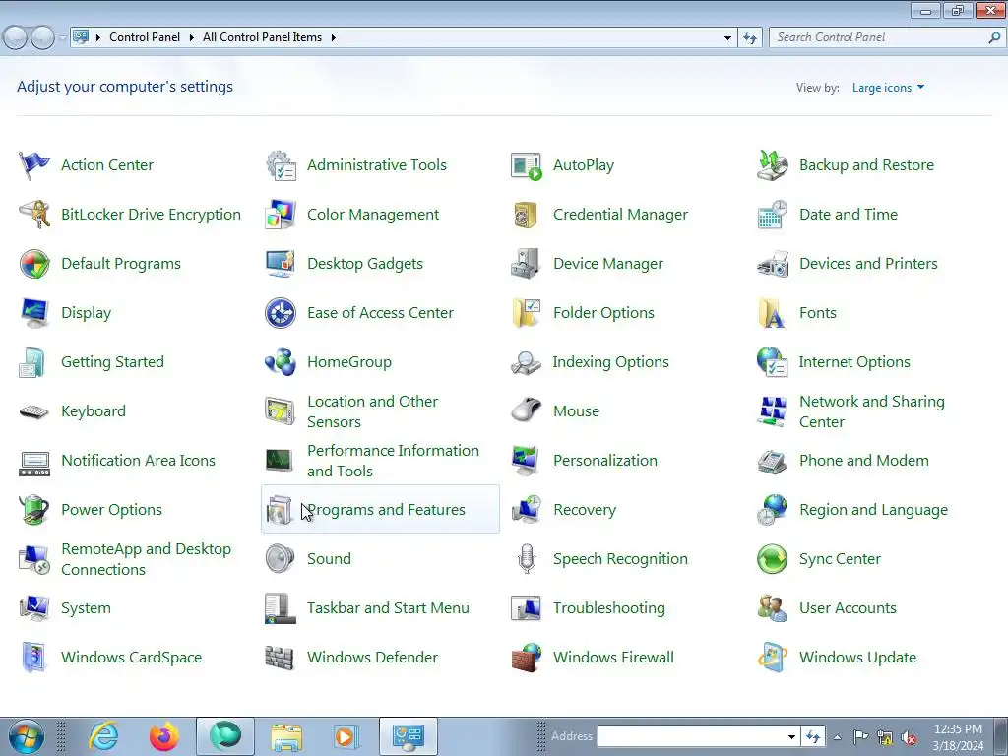This screenshot has width=1008, height=756.
Task: Open the Devices and Printers icon
Action: [772, 264]
